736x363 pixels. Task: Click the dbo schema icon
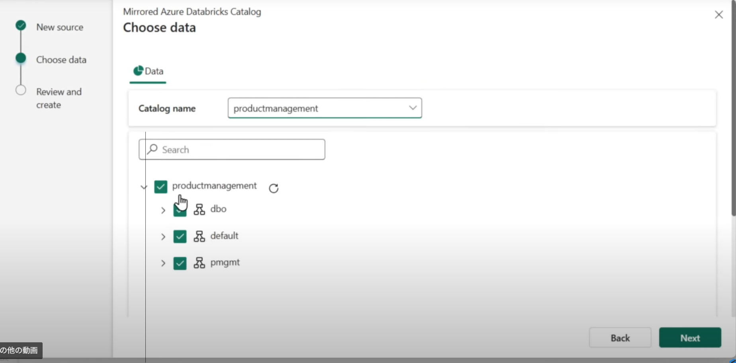pos(199,209)
